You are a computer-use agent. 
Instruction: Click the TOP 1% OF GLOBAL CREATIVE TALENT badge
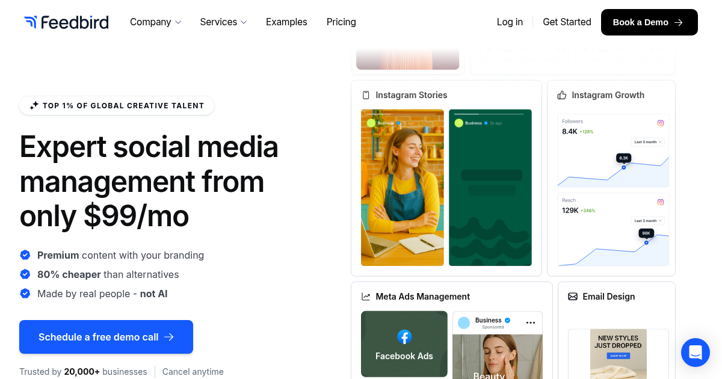click(117, 105)
